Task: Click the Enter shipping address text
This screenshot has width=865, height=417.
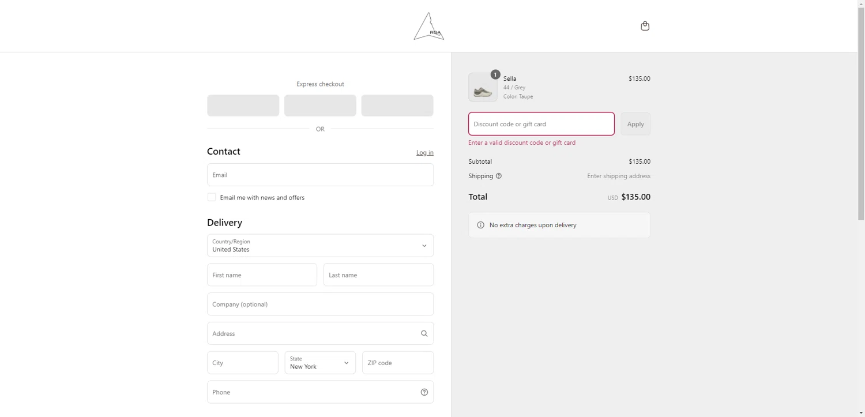Action: (619, 176)
